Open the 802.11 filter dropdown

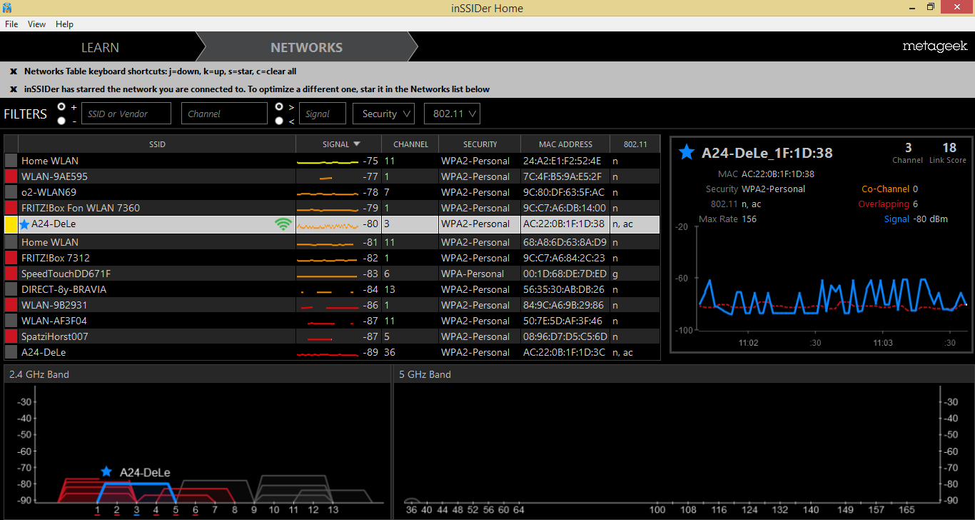click(452, 114)
